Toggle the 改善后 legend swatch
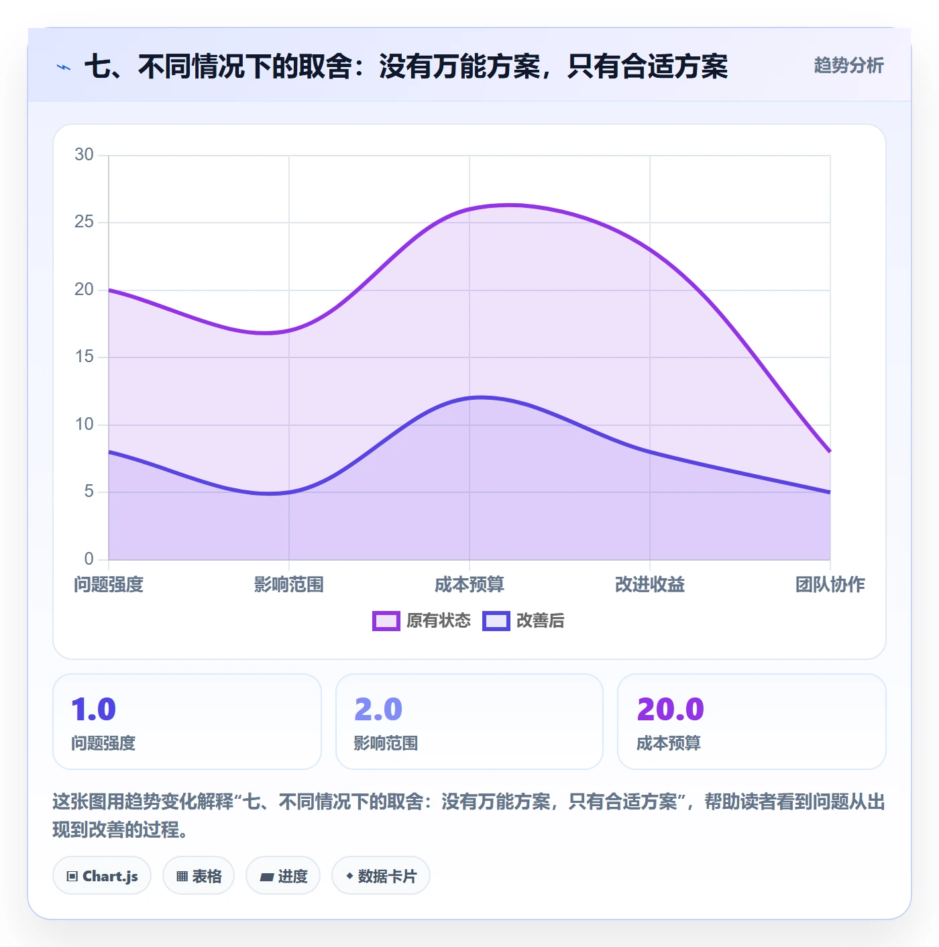The width and height of the screenshot is (939, 947). pos(496,621)
